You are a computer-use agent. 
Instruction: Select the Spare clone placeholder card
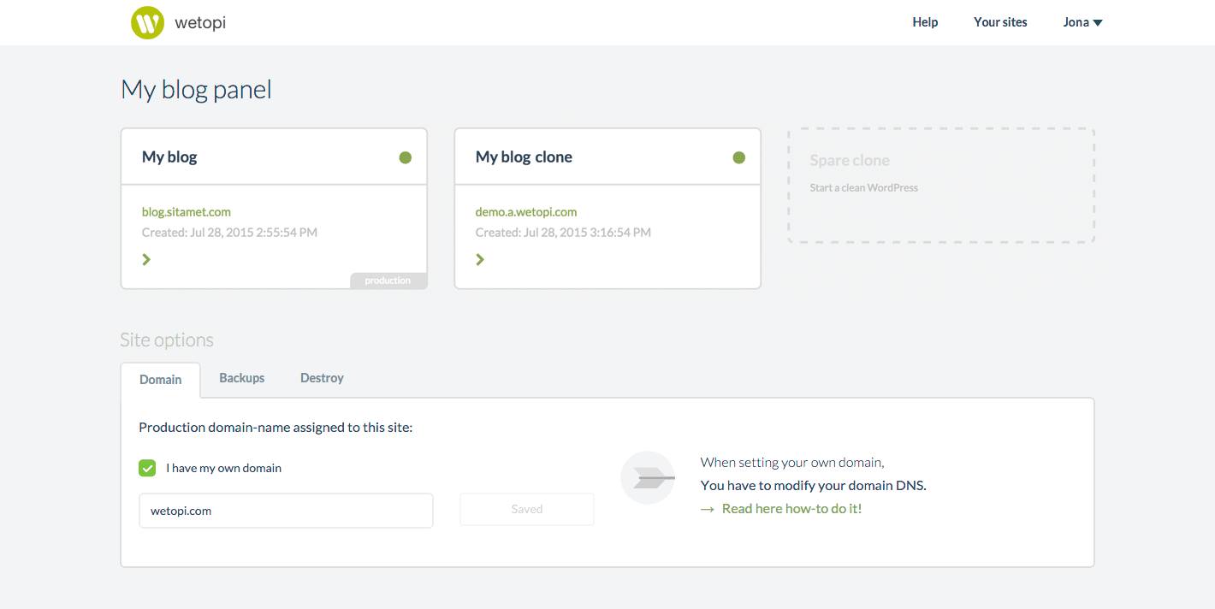click(x=941, y=186)
